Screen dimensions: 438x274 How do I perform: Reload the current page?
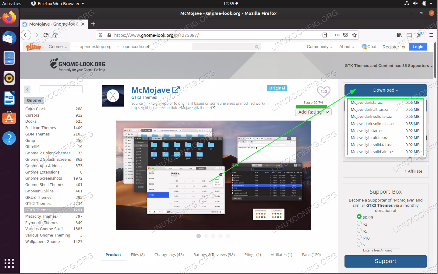tap(46, 35)
